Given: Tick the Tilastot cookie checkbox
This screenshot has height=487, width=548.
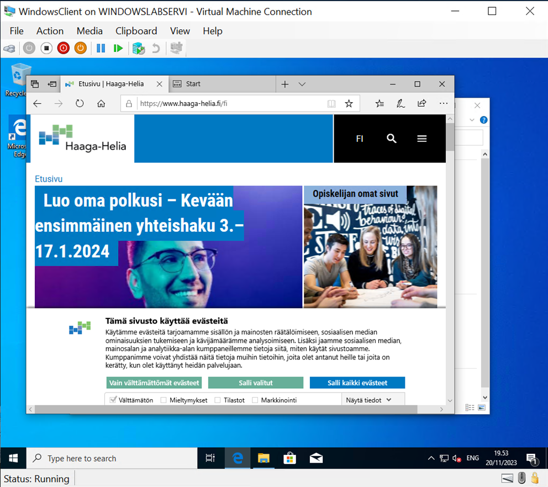Looking at the screenshot, I should (x=218, y=400).
